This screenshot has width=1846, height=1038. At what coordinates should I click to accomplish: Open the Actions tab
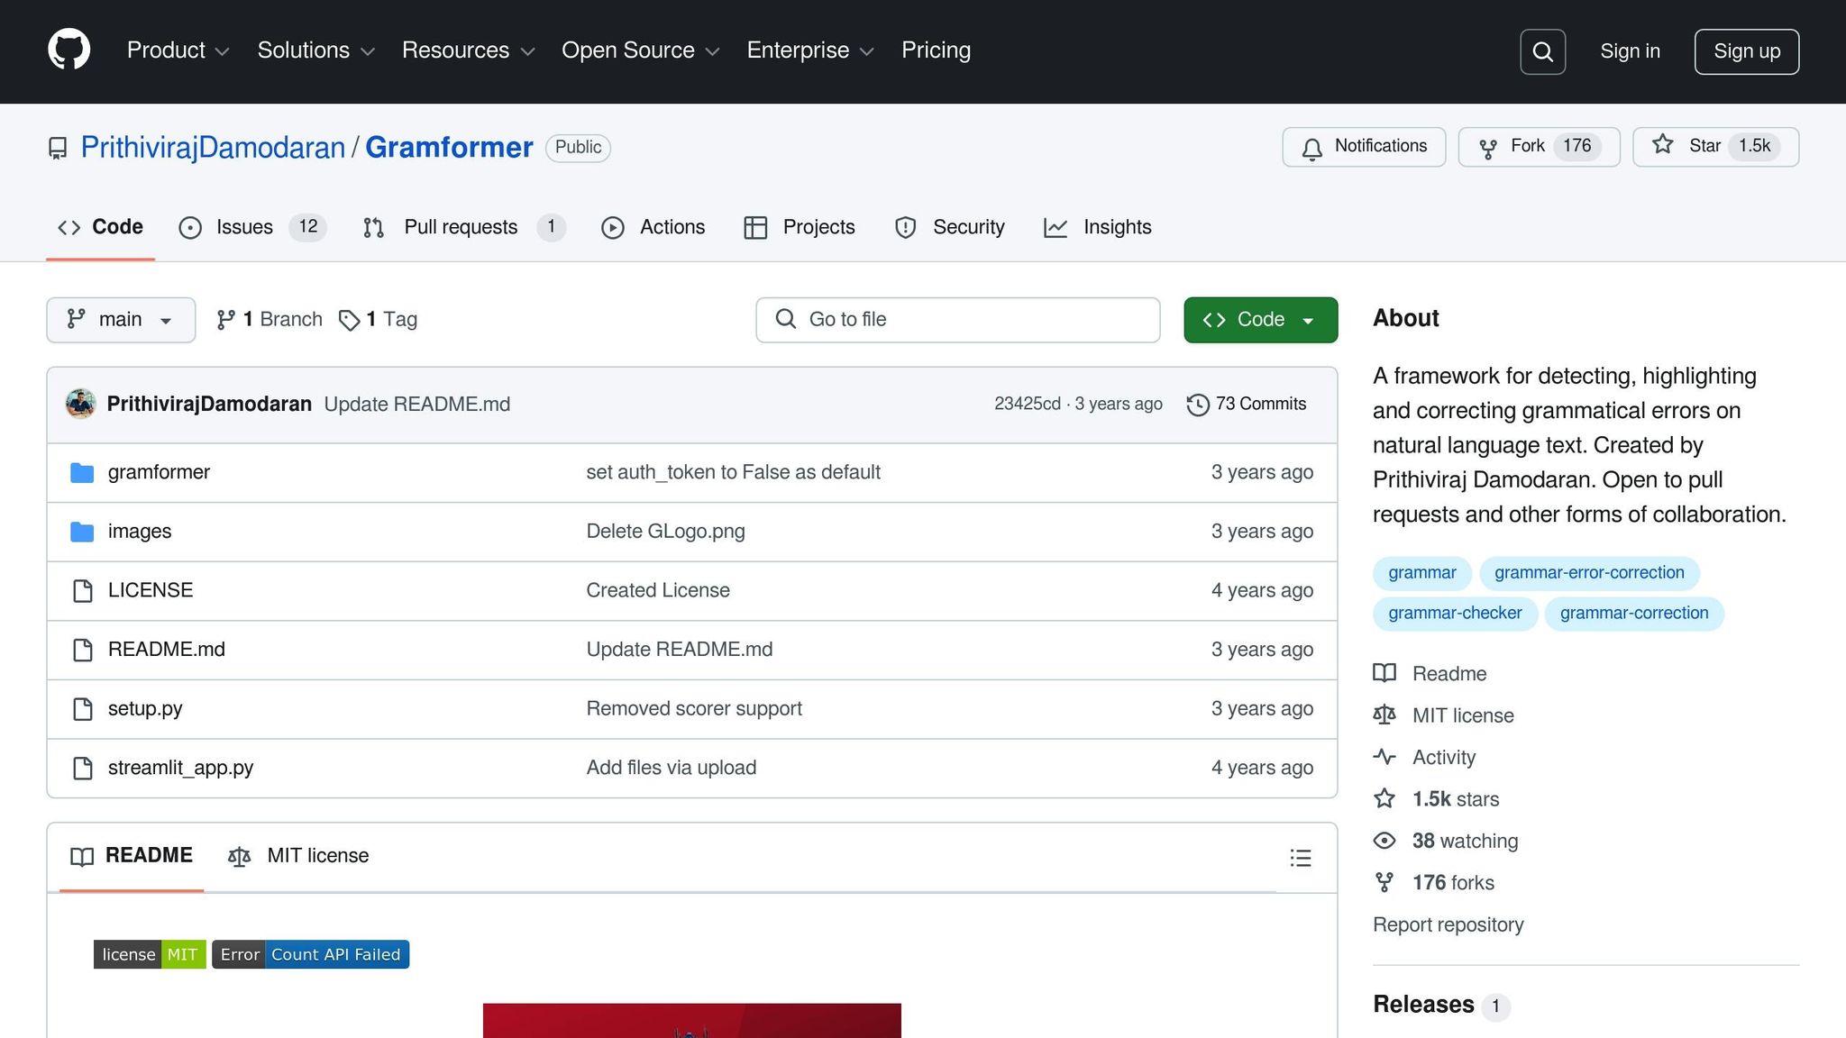[x=671, y=227]
